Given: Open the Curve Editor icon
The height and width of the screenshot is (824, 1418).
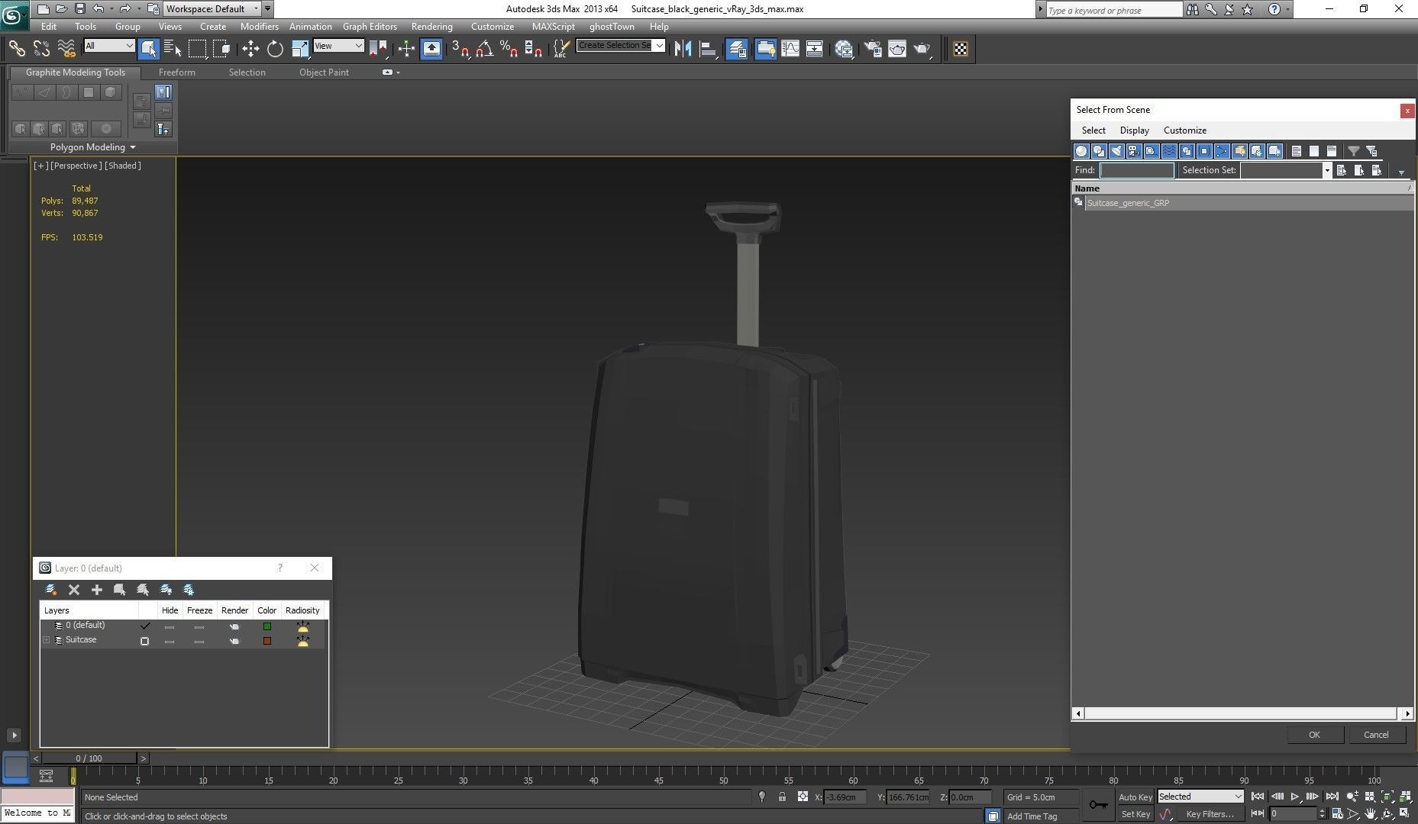Looking at the screenshot, I should (x=790, y=49).
